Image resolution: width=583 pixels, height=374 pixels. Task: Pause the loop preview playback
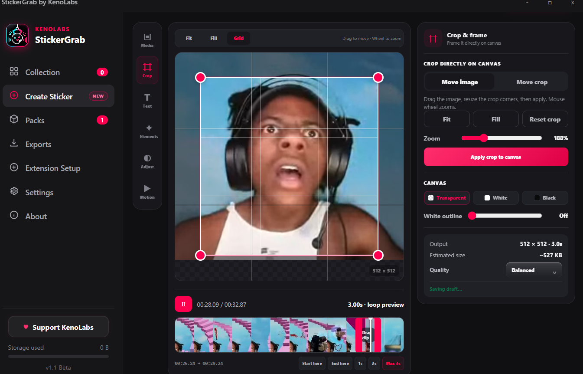183,304
